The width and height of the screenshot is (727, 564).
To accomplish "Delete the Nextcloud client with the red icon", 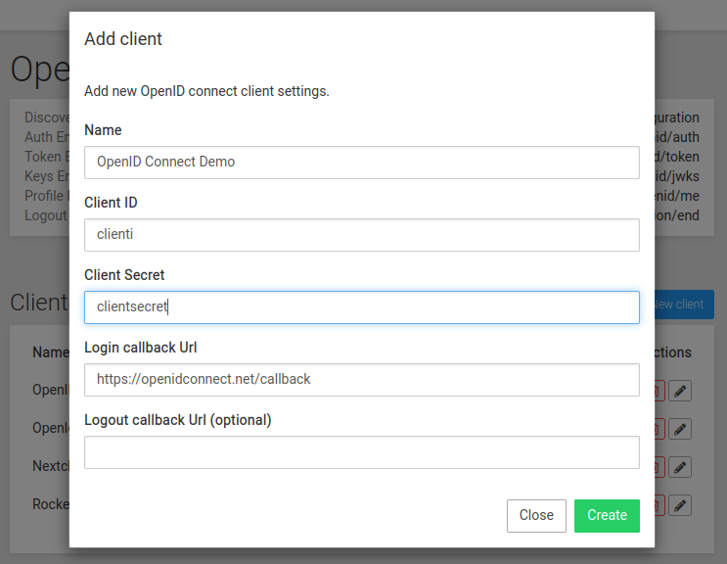I will point(659,467).
